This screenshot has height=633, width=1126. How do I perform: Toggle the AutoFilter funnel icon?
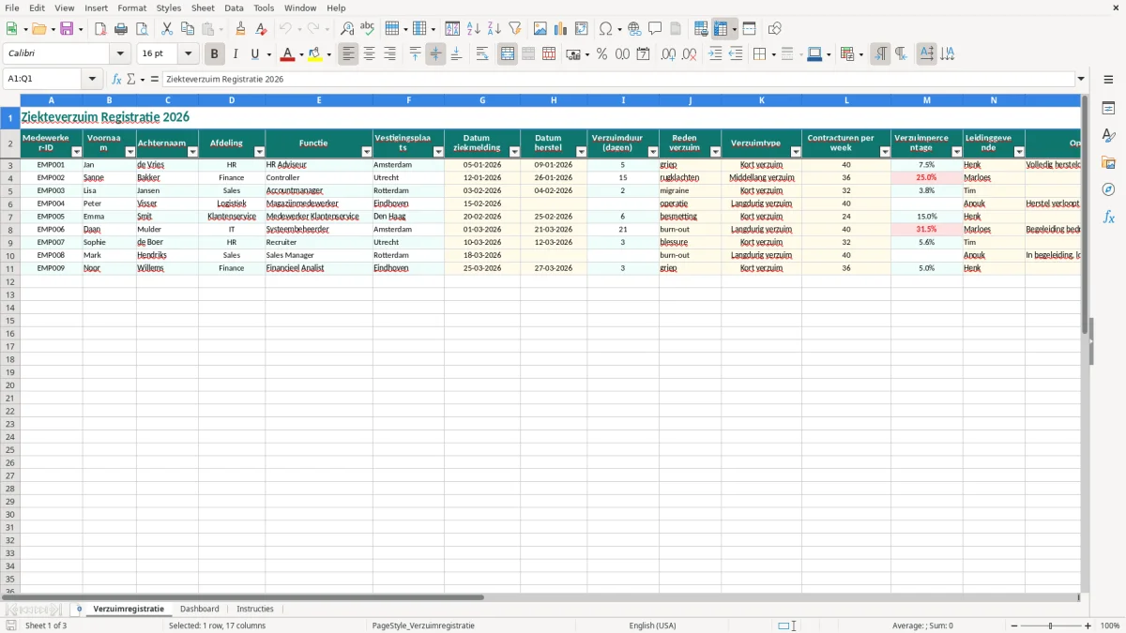click(515, 29)
